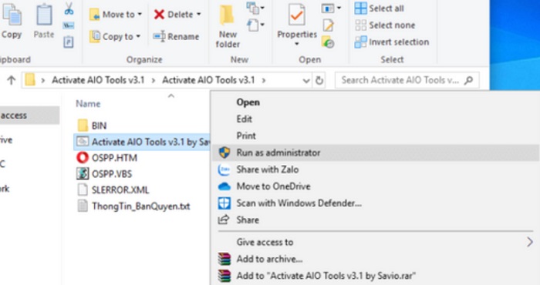540x285 pixels.
Task: Expand the last breadcrumb chevron
Action: coord(264,80)
